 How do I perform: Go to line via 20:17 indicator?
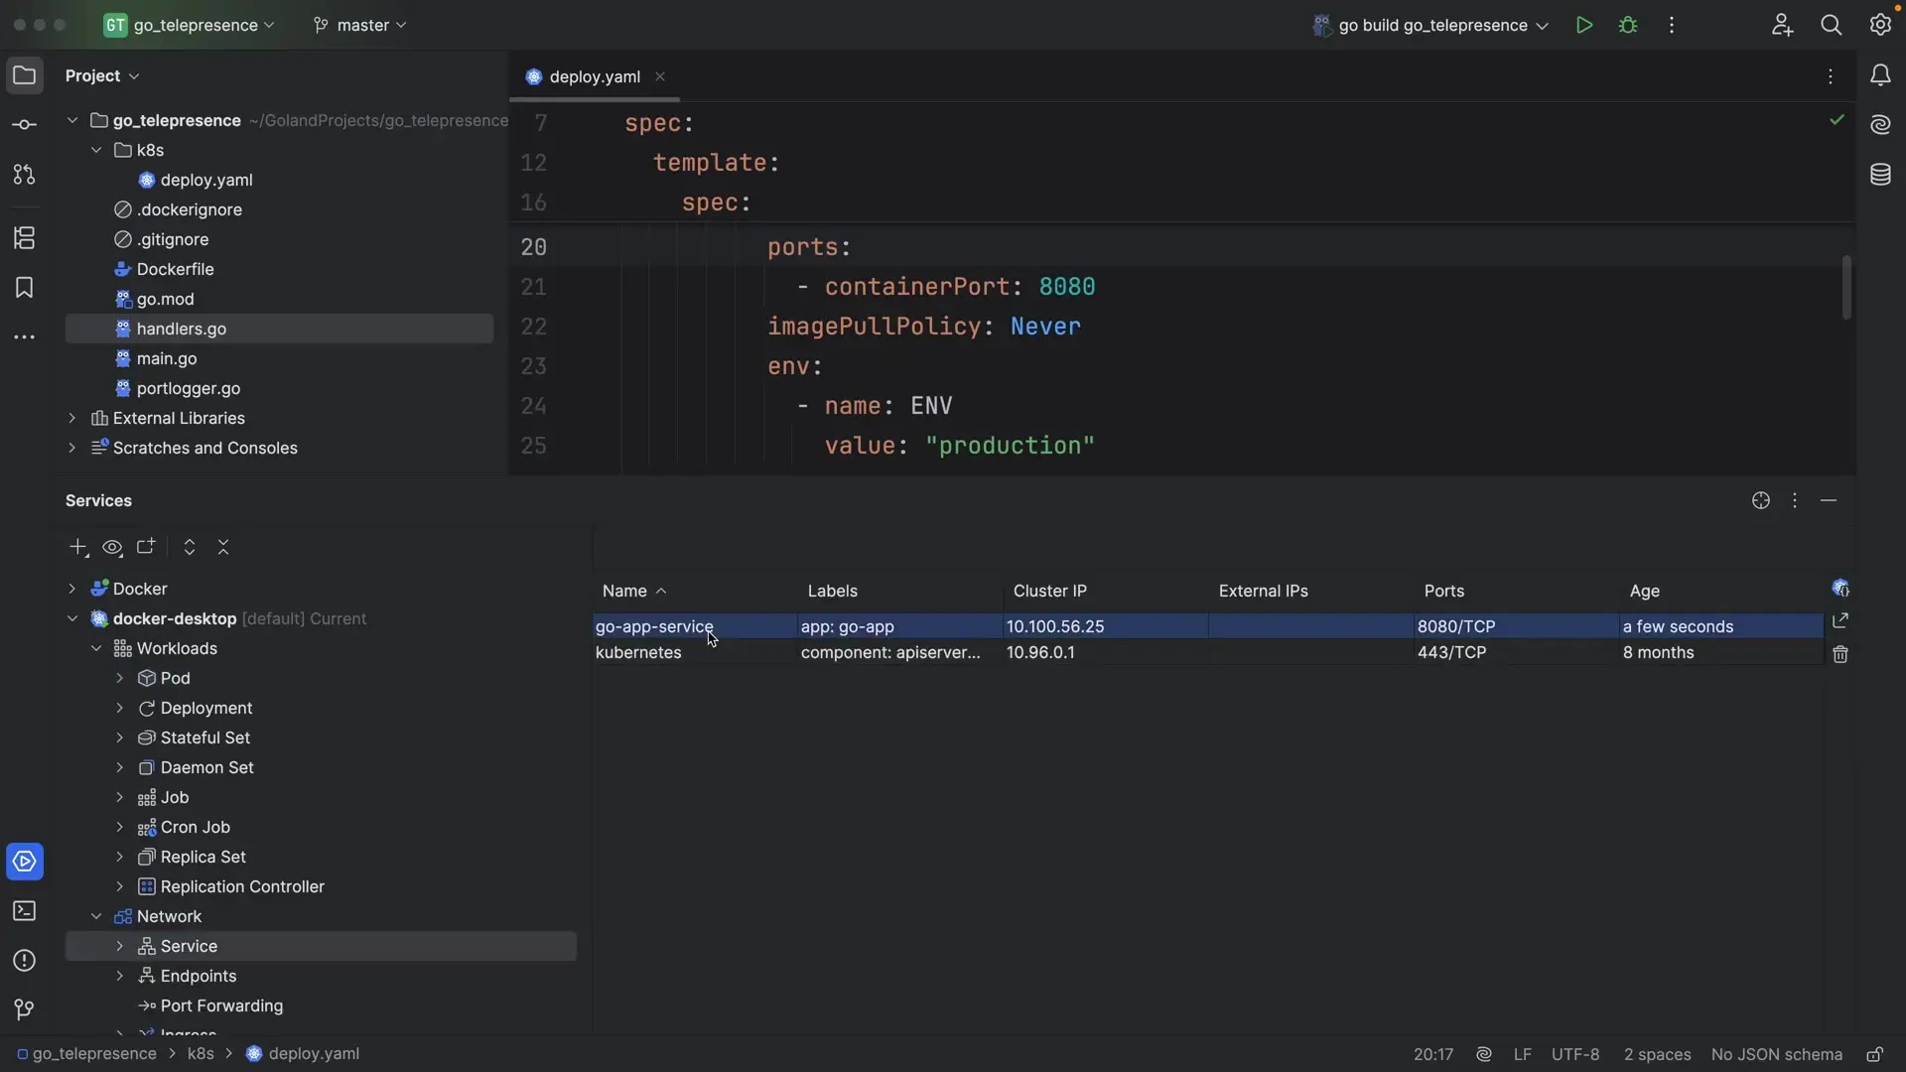1433,1054
